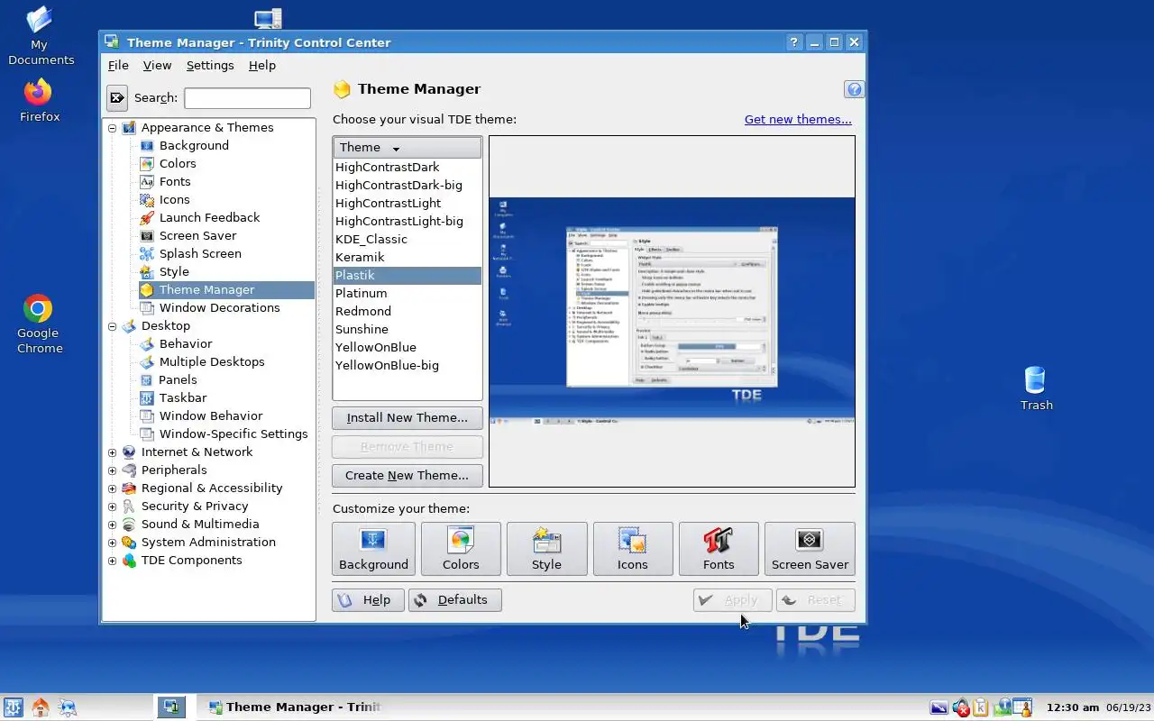Click the Help button at bottom
1154x721 pixels.
point(368,599)
